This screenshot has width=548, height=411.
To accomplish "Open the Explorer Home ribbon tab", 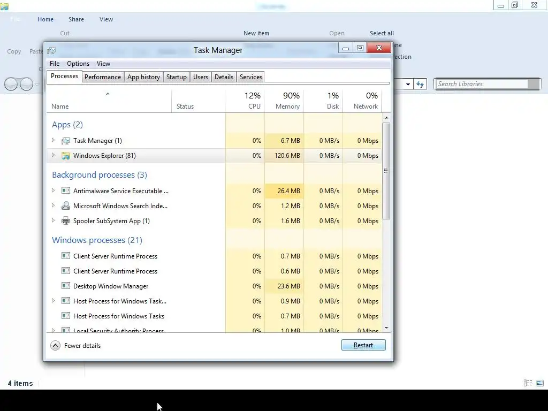I will (x=45, y=20).
